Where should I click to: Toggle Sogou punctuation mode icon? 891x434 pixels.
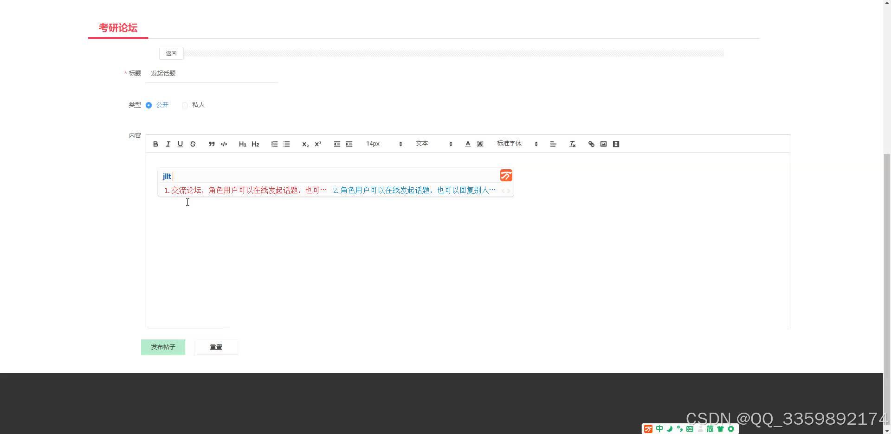coord(680,429)
